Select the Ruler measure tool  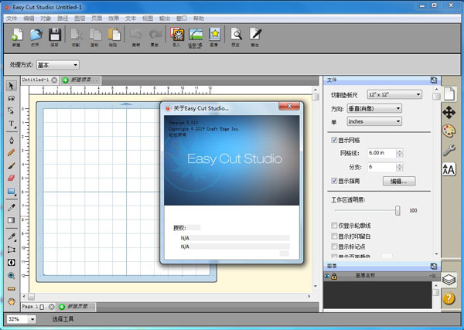12,289
